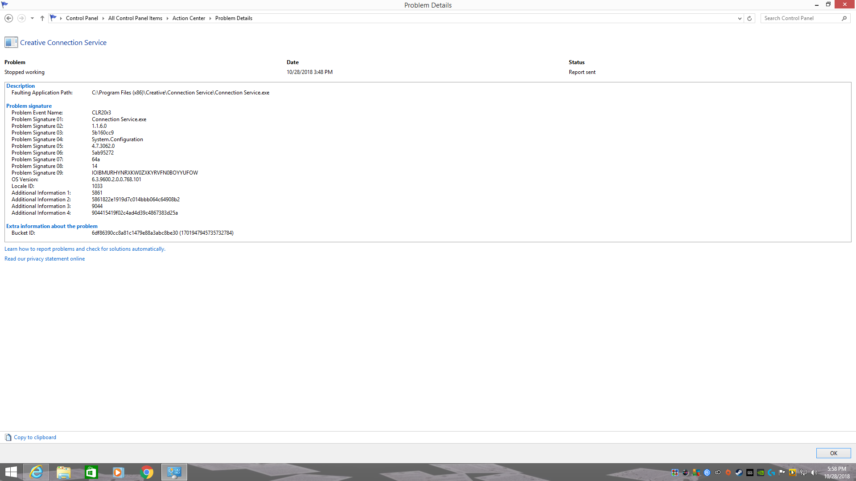Screen dimensions: 856x481
Task: Select Control Panel breadcrumb
Action: click(82, 18)
